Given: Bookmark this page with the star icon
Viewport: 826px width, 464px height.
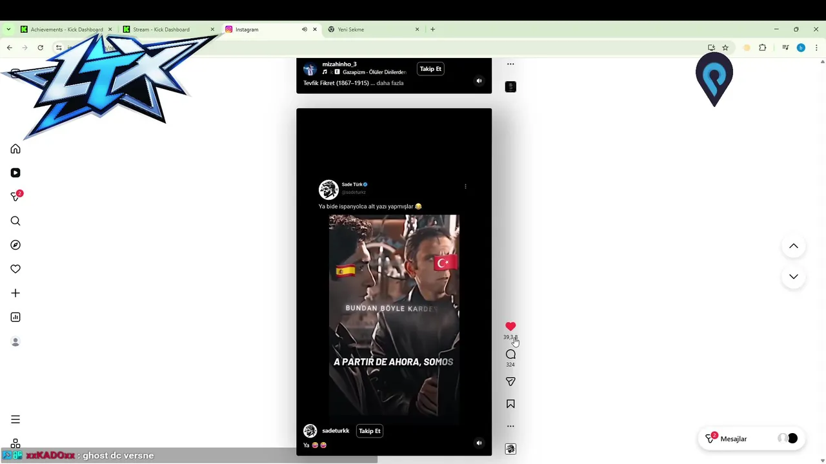Looking at the screenshot, I should click(725, 48).
